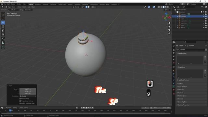The width and height of the screenshot is (208, 117).
Task: Open the Particles properties tab
Action: click(x=174, y=77)
